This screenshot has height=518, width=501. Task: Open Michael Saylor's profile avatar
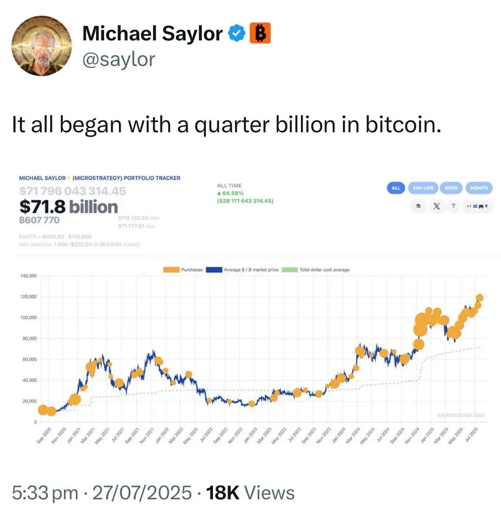pos(41,46)
